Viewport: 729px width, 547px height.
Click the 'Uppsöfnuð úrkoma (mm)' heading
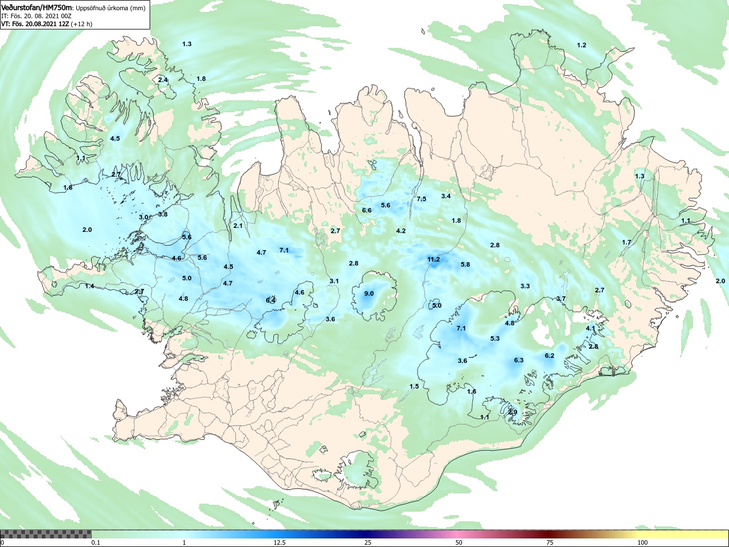click(110, 8)
